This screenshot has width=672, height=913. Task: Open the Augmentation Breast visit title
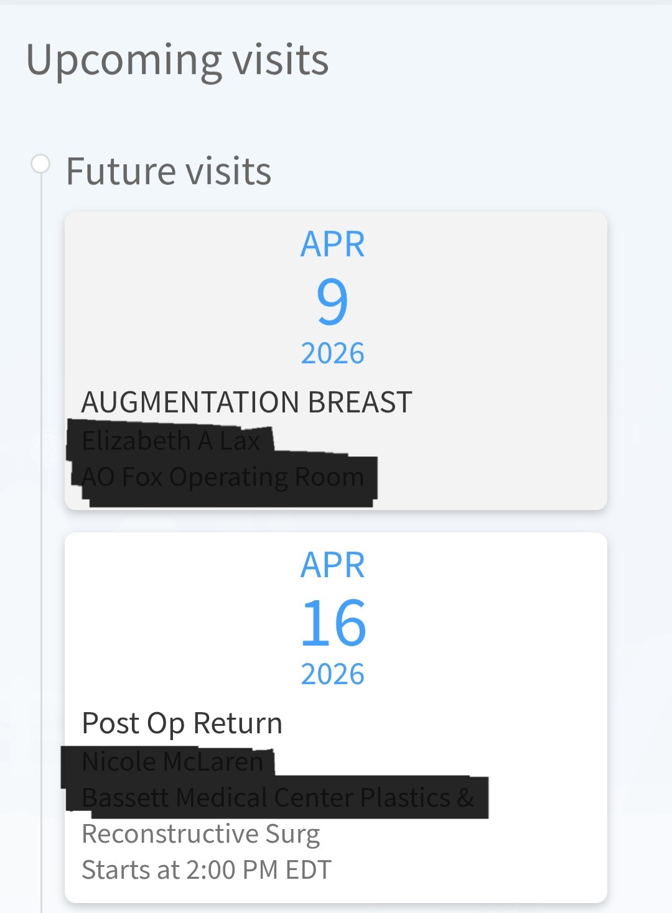246,402
